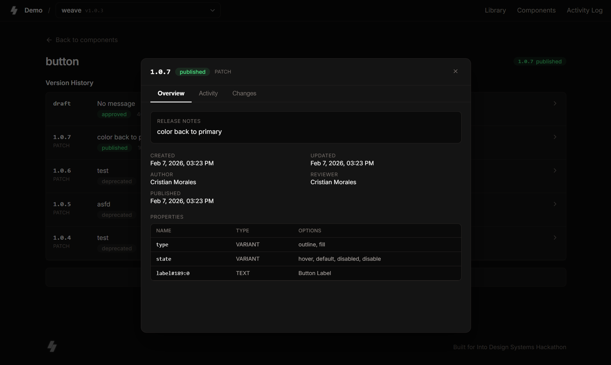
Task: Click the PATCH label in dialog header
Action: [223, 72]
